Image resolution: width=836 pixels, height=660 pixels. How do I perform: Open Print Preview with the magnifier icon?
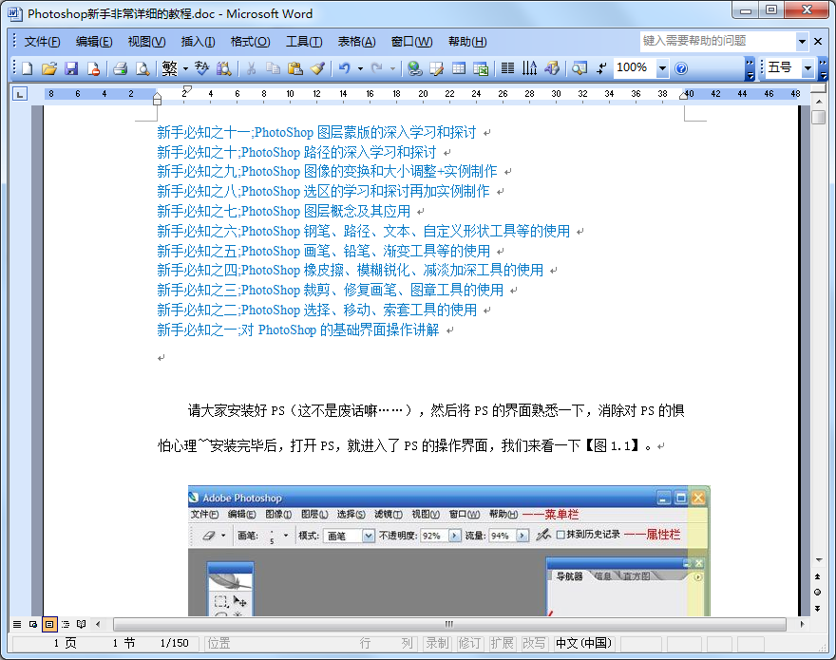click(142, 68)
